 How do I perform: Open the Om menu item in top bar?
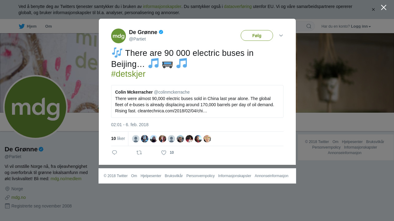[x=48, y=26]
